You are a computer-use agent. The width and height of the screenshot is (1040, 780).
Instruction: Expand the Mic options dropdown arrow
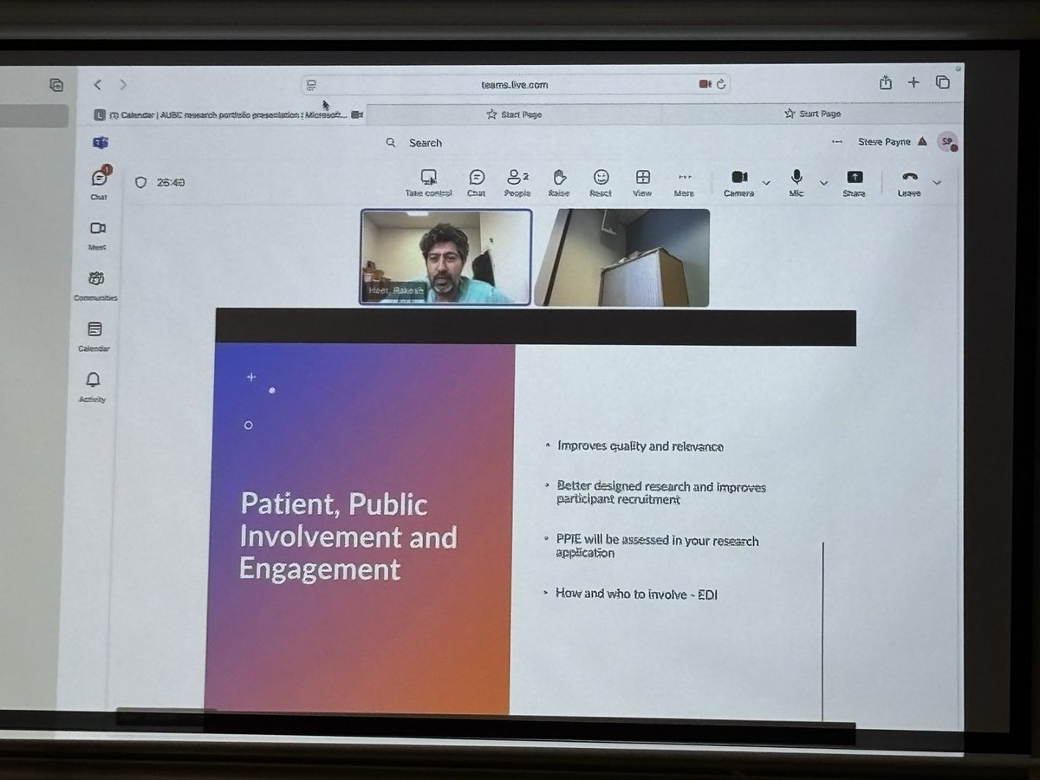coord(823,183)
